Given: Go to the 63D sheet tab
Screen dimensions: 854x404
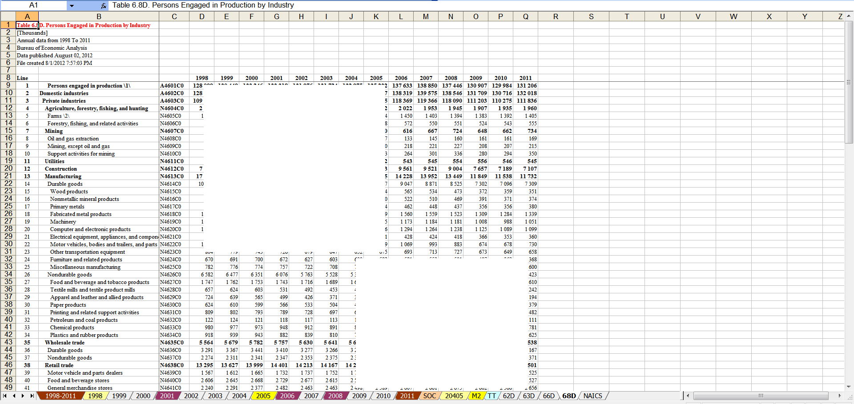Looking at the screenshot, I should 528,396.
